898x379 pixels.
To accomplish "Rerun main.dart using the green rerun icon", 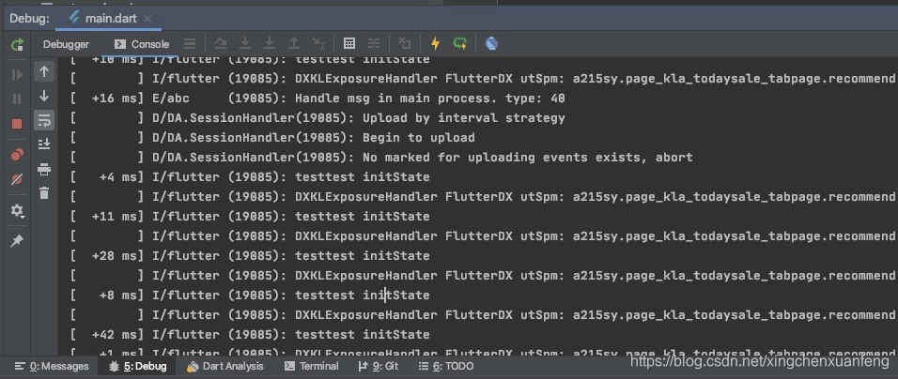I will pos(17,44).
